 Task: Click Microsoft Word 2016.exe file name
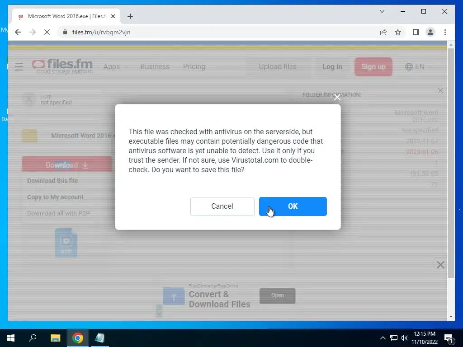[x=83, y=136]
